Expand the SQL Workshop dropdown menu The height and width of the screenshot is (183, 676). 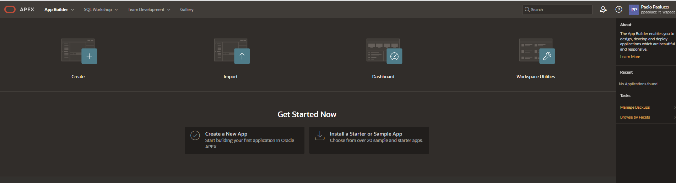[x=101, y=10]
